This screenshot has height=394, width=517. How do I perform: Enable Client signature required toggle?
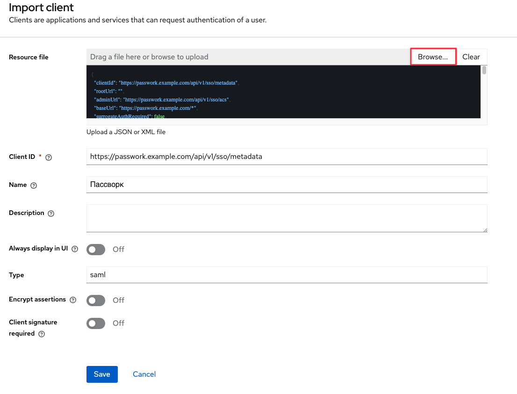tap(95, 323)
